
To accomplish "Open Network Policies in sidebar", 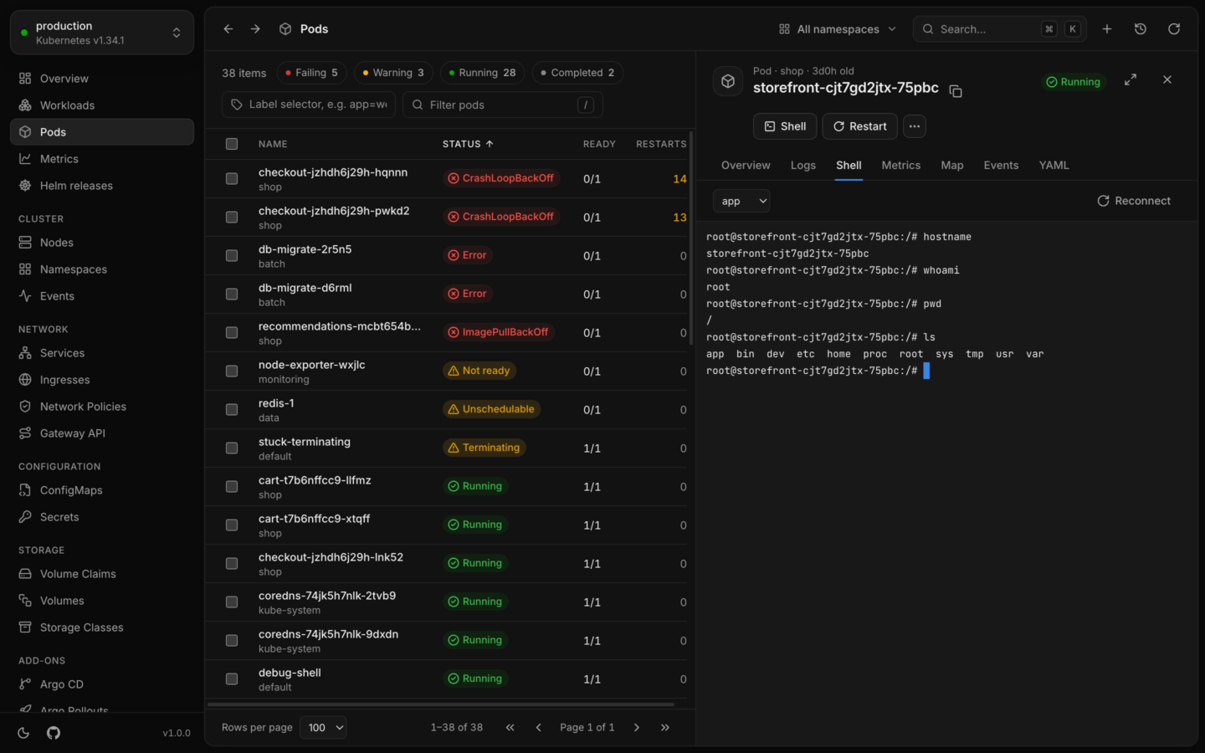I will click(102, 407).
